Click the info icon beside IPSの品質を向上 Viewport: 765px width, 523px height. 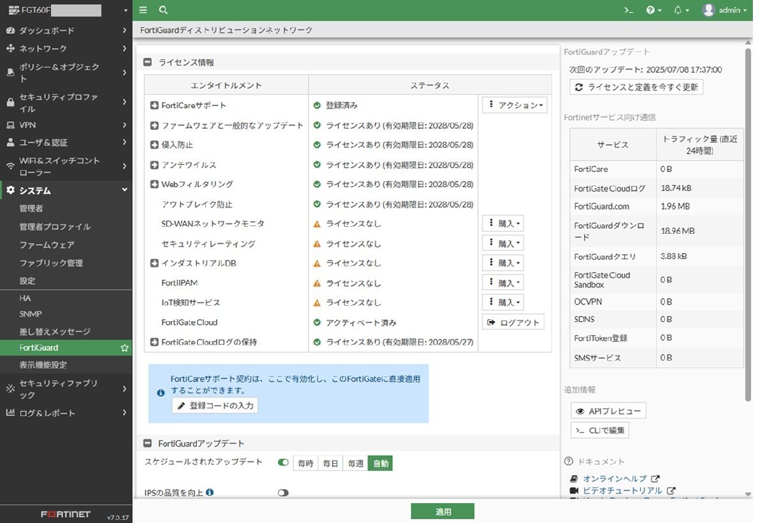coord(210,492)
